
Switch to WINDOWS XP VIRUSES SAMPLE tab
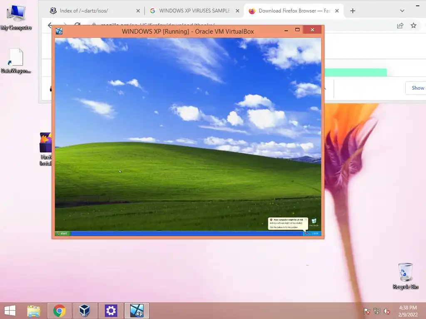[194, 11]
